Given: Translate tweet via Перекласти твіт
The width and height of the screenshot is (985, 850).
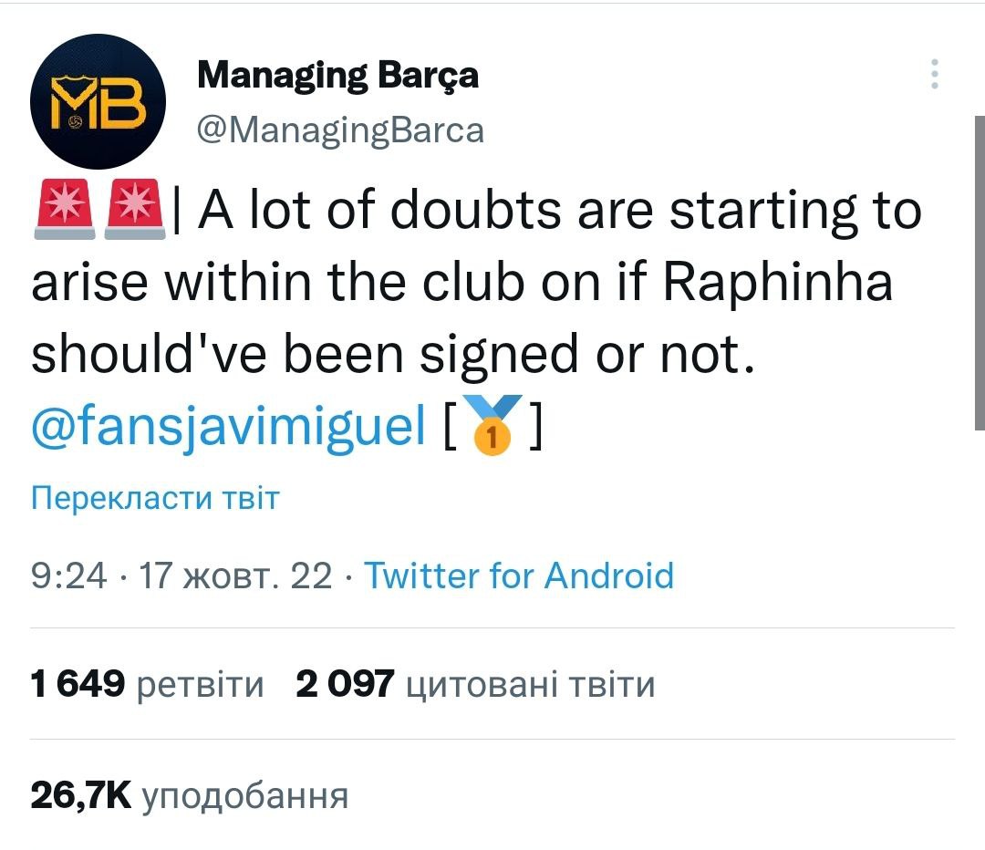Looking at the screenshot, I should [x=155, y=498].
